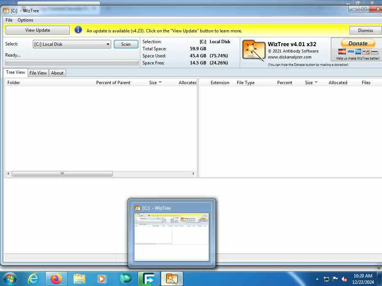Dismiss the update notification
Screen dimensions: 382x286
[x=365, y=31]
